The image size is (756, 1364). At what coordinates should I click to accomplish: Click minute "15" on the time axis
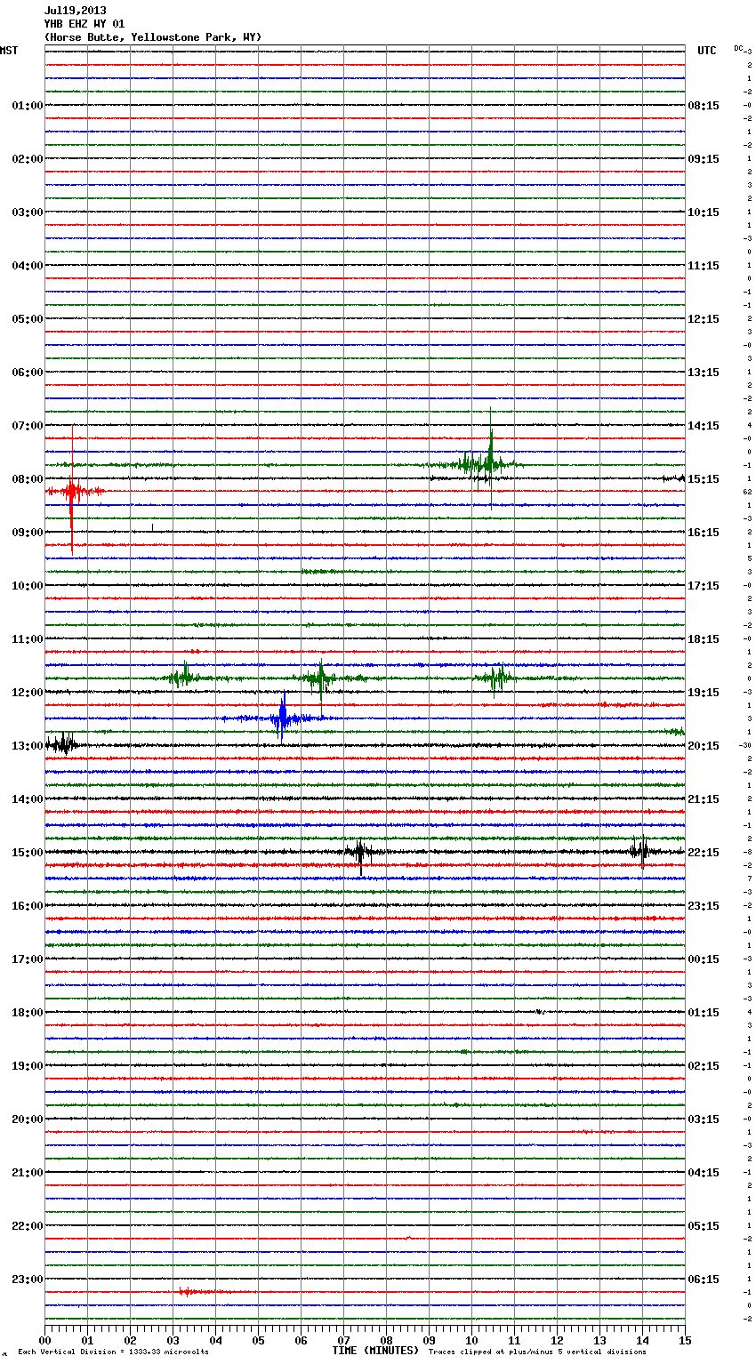tap(685, 1340)
